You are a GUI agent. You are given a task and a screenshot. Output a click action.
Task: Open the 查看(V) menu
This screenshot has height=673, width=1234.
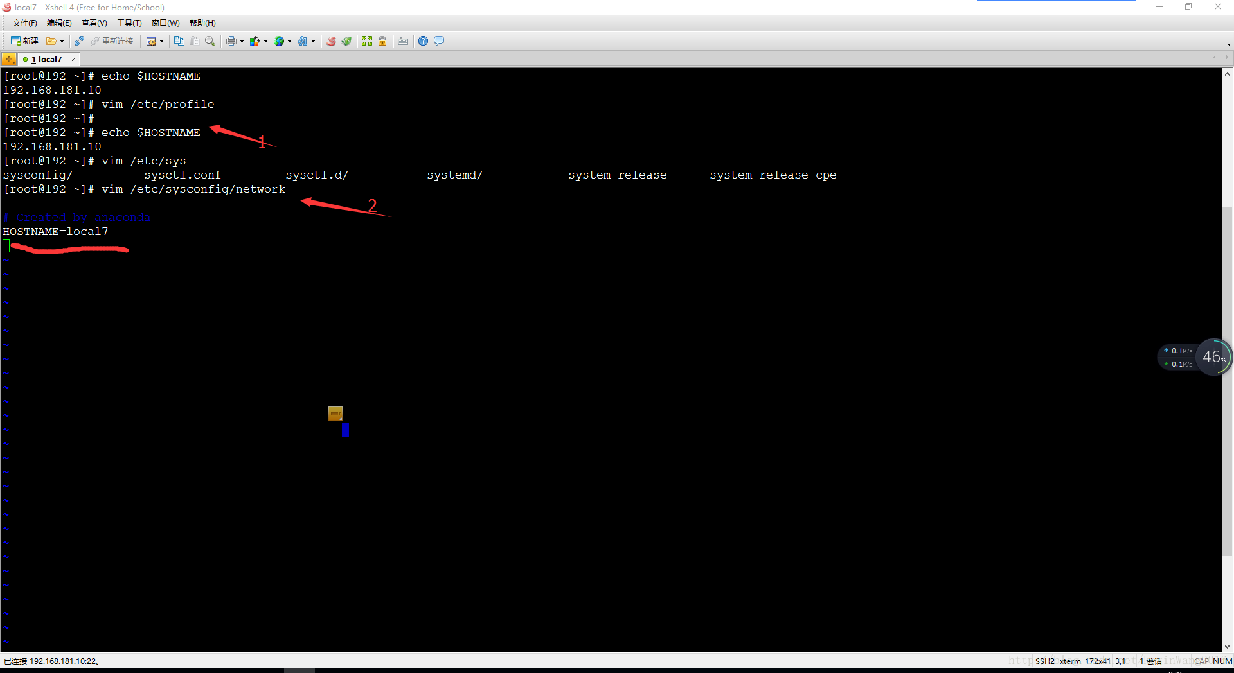click(x=94, y=23)
